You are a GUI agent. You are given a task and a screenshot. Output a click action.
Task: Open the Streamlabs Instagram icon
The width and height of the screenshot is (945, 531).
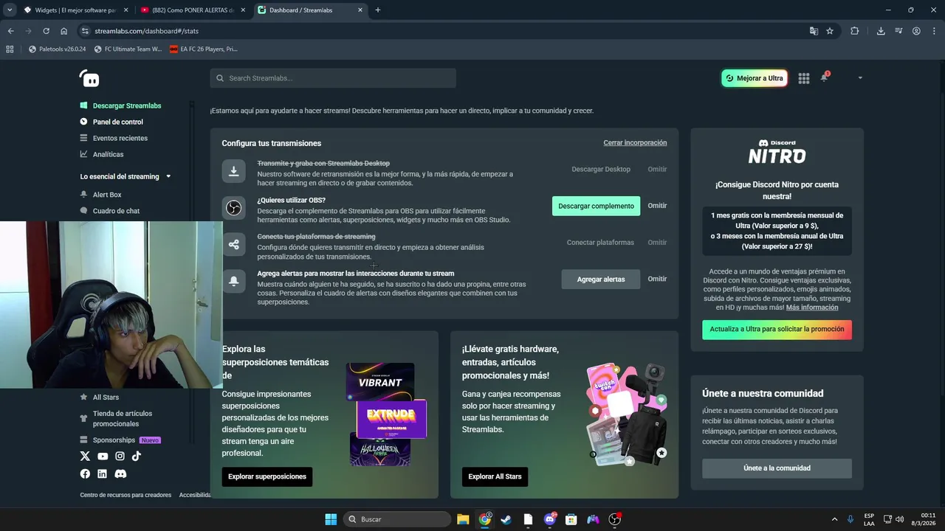[x=120, y=457]
